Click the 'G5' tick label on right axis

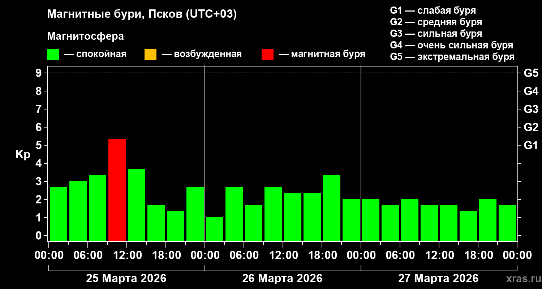(531, 73)
